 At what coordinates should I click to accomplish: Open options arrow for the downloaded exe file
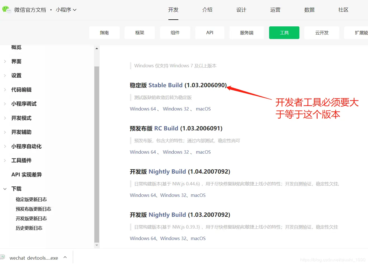[65, 257]
